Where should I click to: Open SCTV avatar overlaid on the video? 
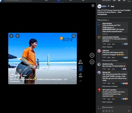pos(12,75)
